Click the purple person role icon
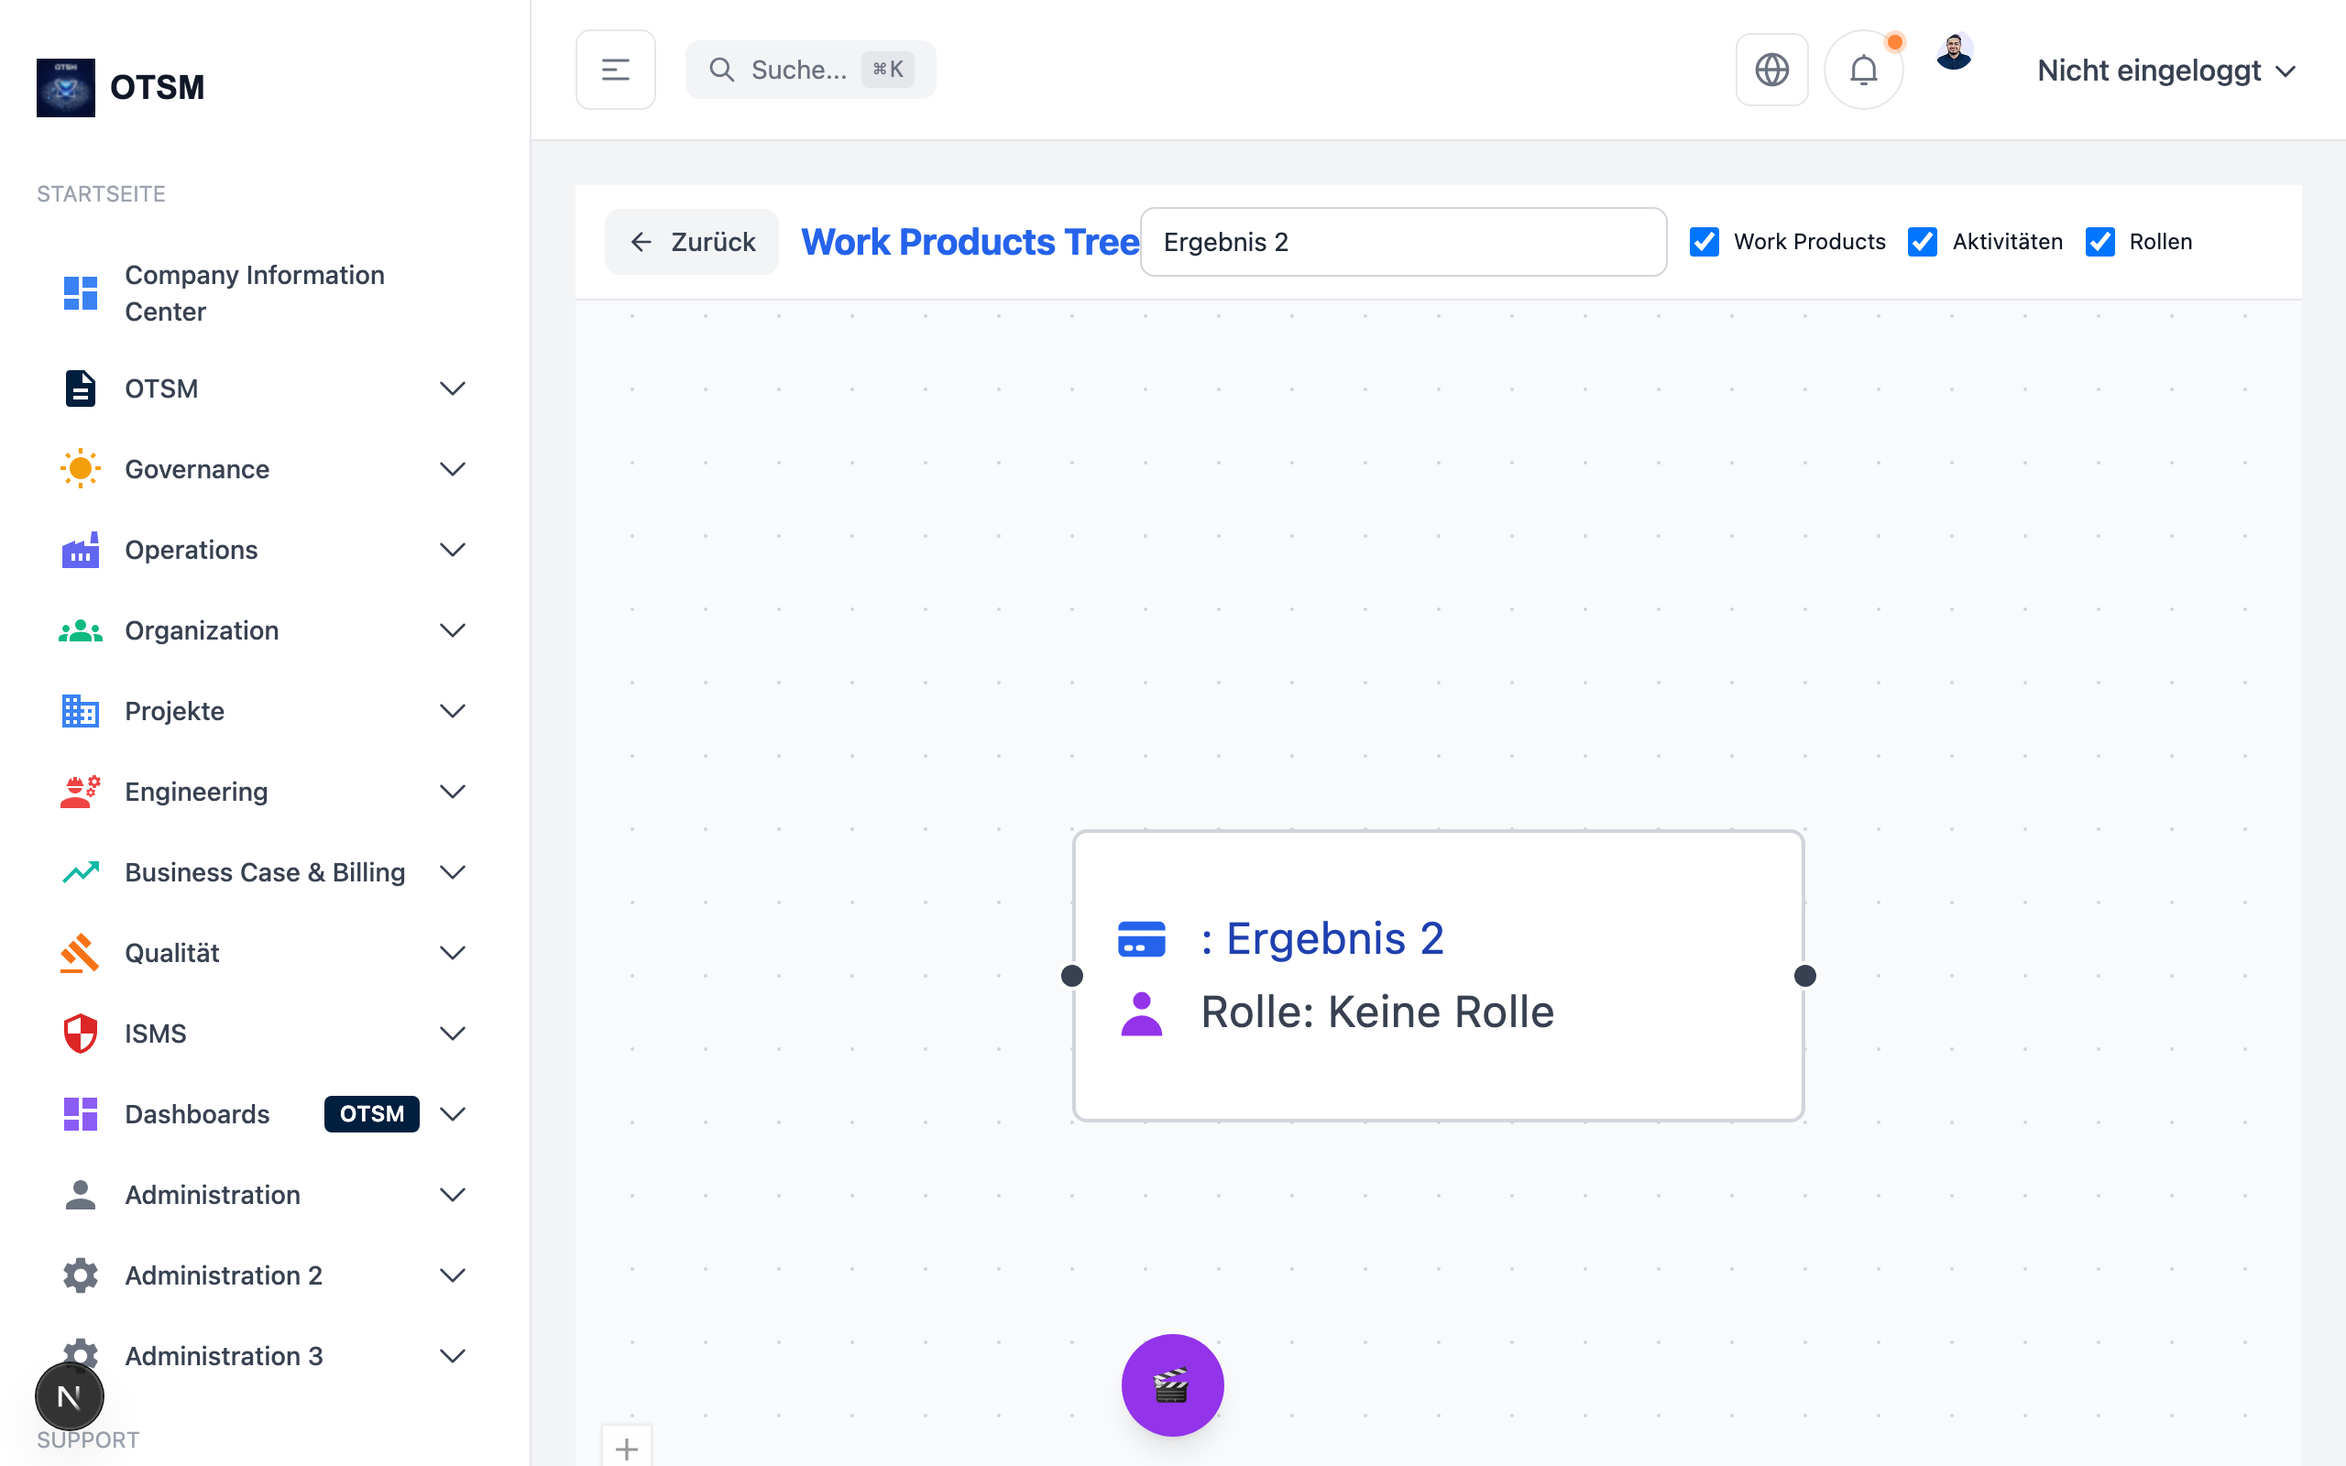 point(1141,1013)
